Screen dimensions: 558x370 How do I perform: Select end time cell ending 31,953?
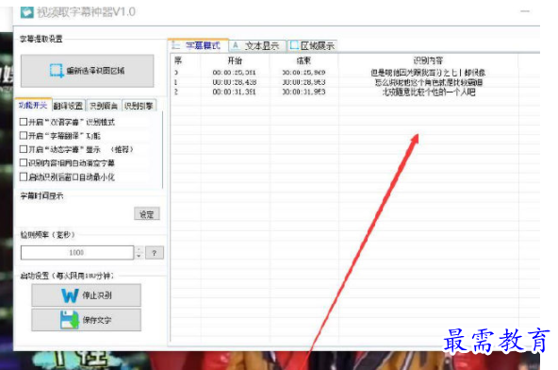click(x=304, y=92)
